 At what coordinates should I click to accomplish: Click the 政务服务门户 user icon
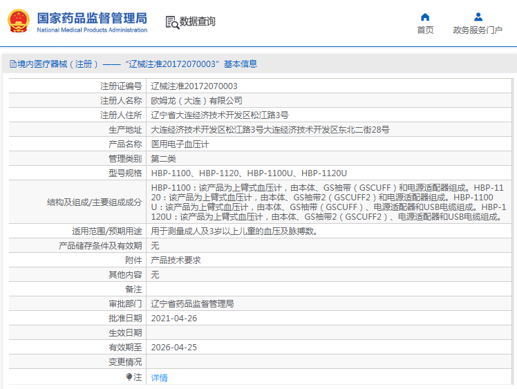(x=478, y=17)
